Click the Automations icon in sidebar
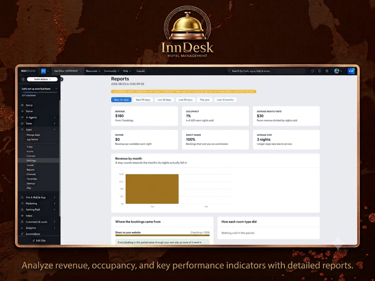375x281 pixels. tap(22, 234)
